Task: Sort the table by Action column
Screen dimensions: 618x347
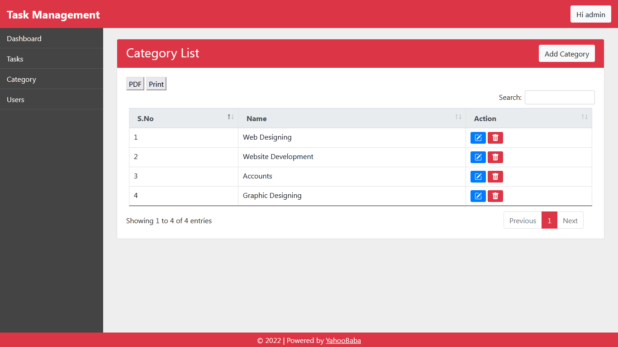Action: [528, 118]
